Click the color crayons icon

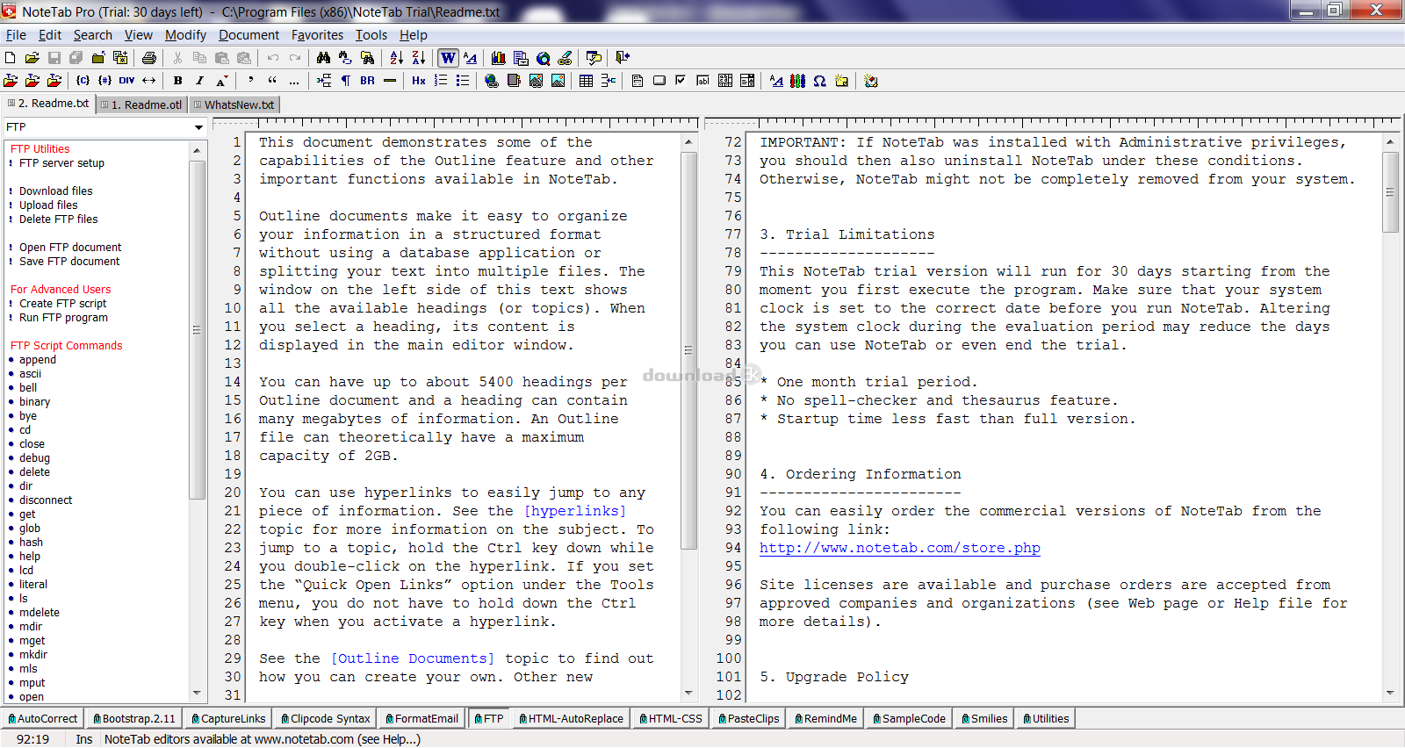(797, 81)
